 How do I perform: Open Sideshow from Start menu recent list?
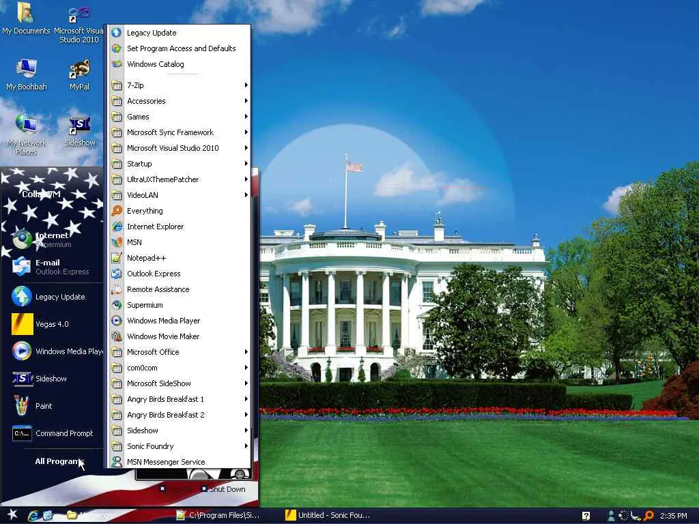click(52, 379)
